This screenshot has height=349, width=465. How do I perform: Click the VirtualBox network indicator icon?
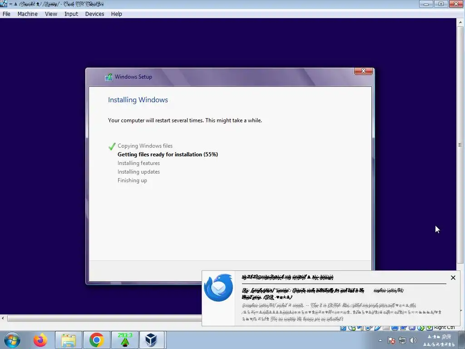point(369,327)
